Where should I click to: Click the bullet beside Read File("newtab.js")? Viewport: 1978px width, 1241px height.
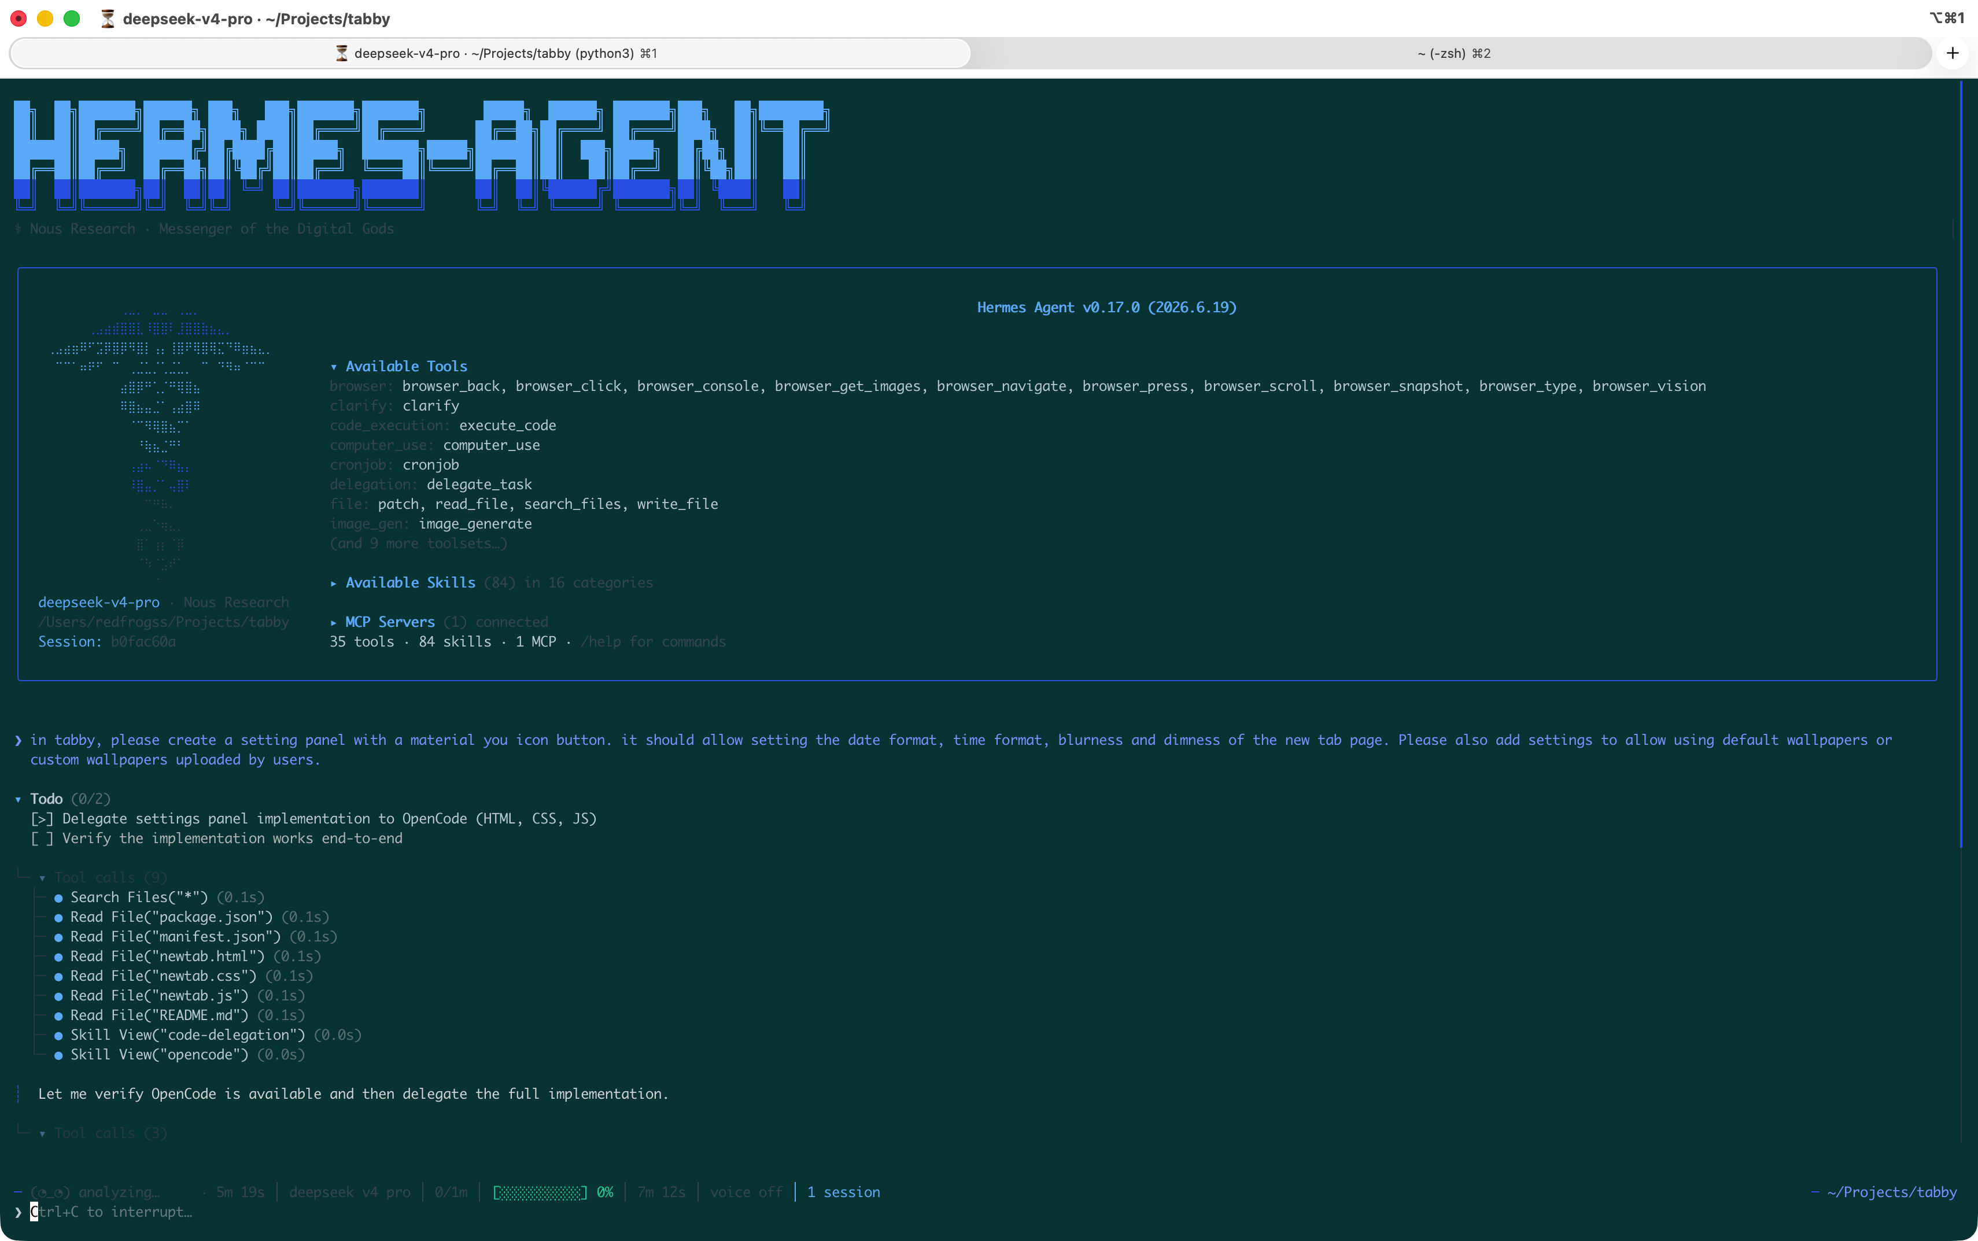tap(58, 996)
